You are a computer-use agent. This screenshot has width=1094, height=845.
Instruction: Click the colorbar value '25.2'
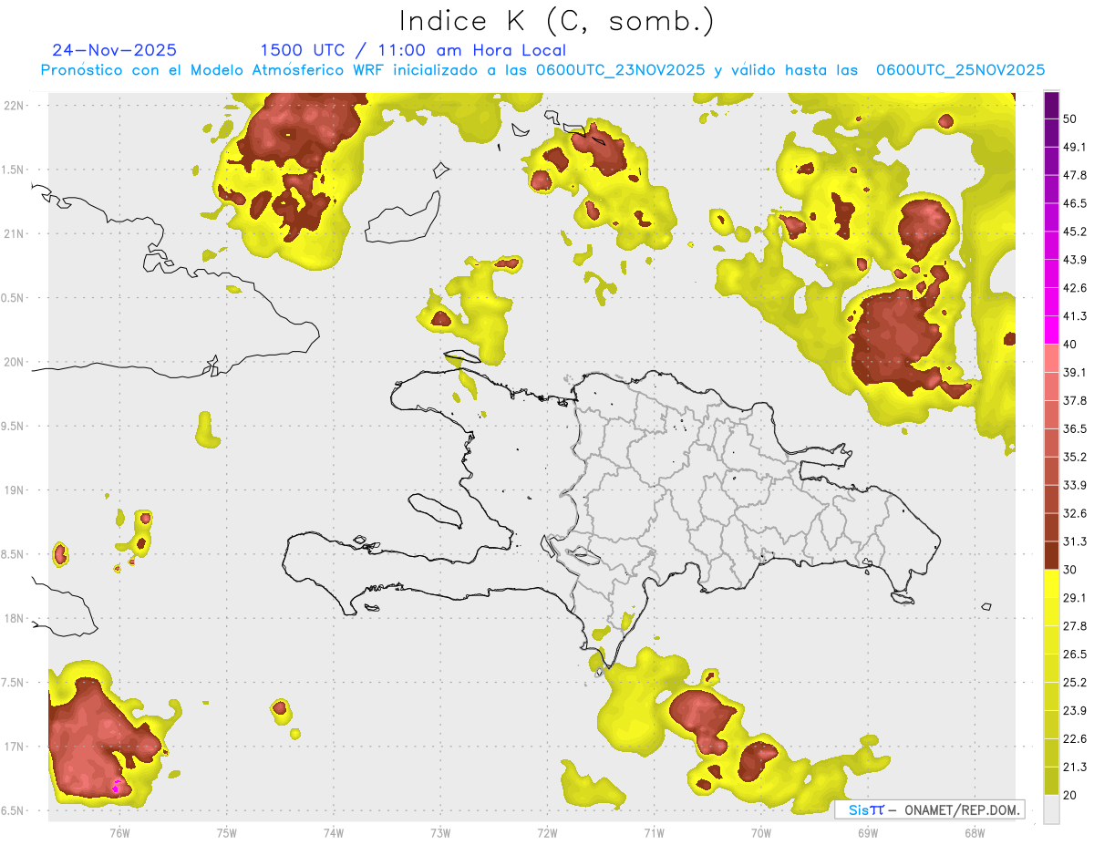(1075, 683)
